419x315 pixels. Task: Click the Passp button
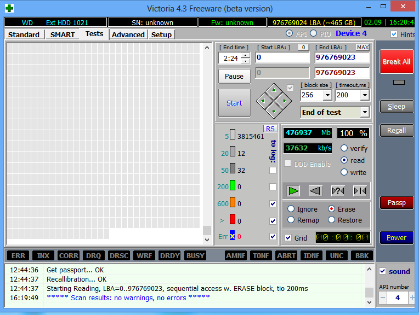[x=397, y=202]
